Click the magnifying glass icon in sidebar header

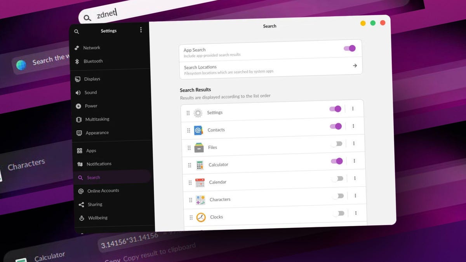coord(77,31)
